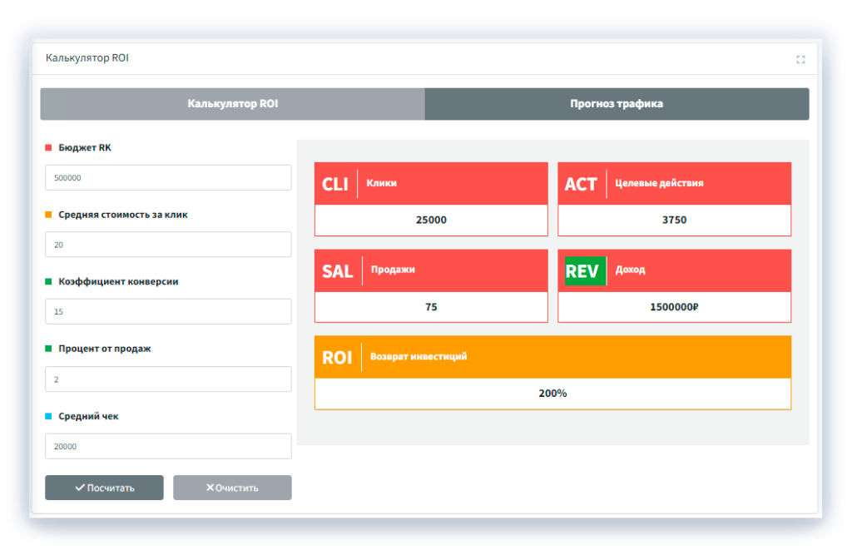
Task: Click the Клики result value 25000
Action: click(x=431, y=221)
